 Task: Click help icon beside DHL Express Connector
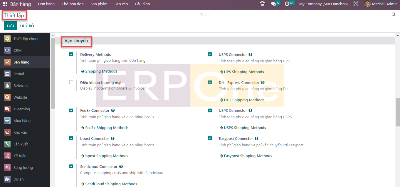click(x=263, y=83)
